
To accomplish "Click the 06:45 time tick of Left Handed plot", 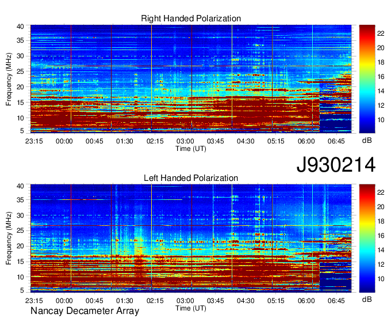I will coord(336,301).
